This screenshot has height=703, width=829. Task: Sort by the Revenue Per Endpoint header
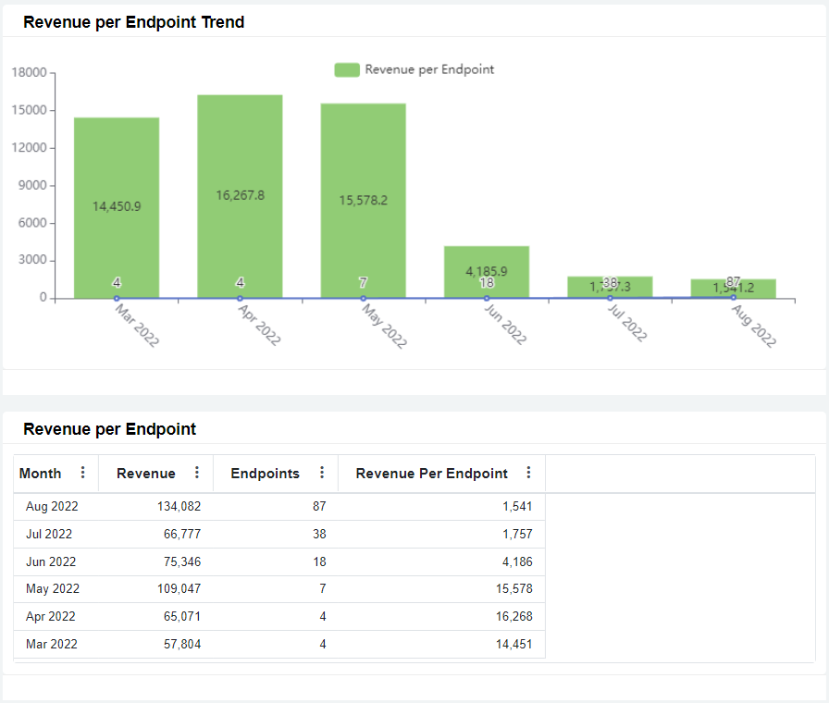(x=430, y=473)
